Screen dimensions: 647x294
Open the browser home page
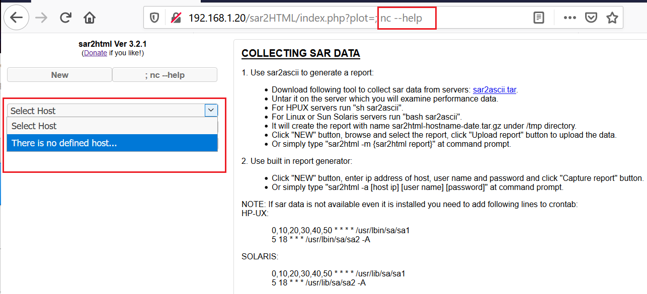(90, 18)
